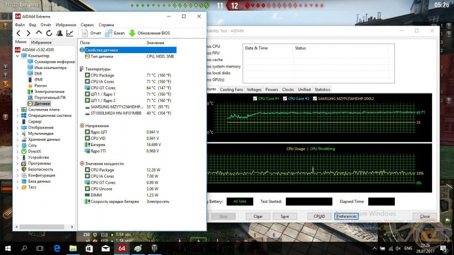Expand the Сеть node
This screenshot has width=454, height=255.
pos(18,146)
